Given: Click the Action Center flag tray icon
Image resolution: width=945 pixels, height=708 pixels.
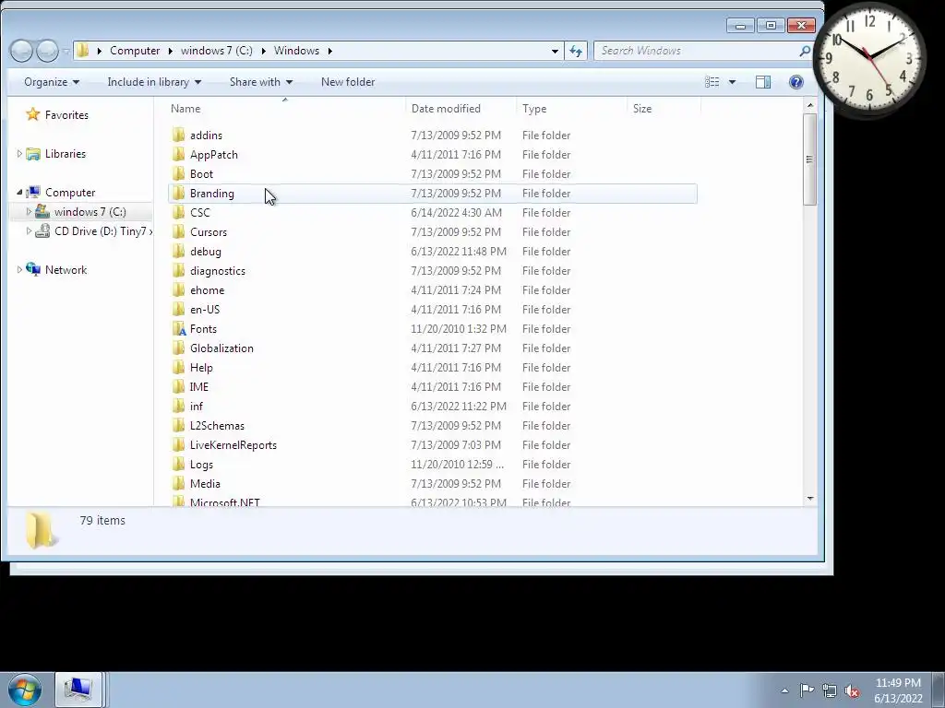Looking at the screenshot, I should coord(807,690).
